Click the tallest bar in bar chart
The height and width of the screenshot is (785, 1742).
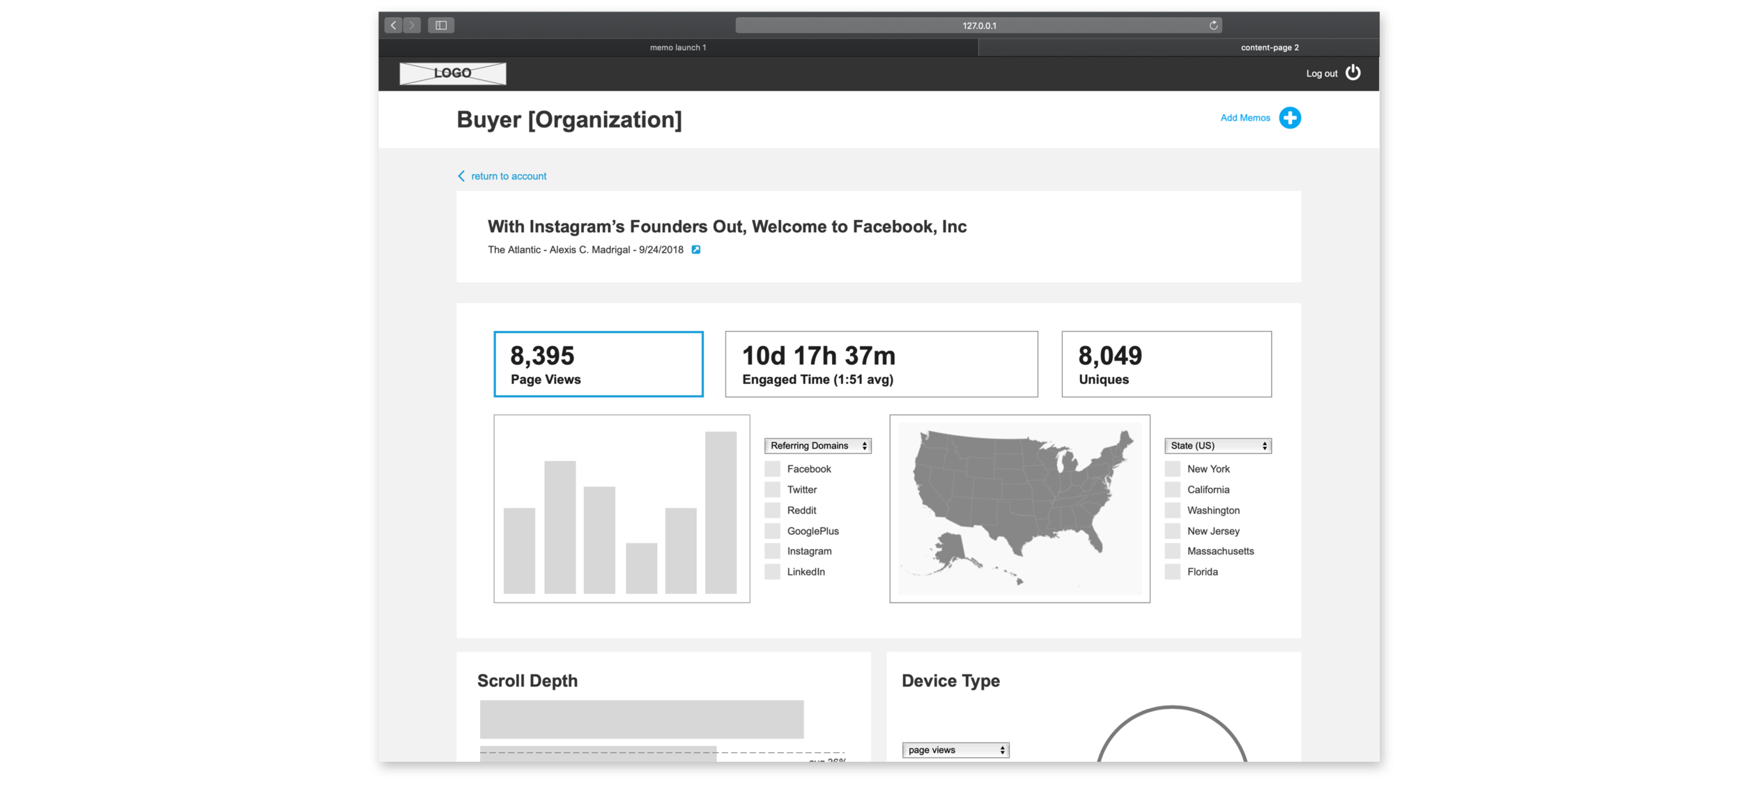click(720, 513)
